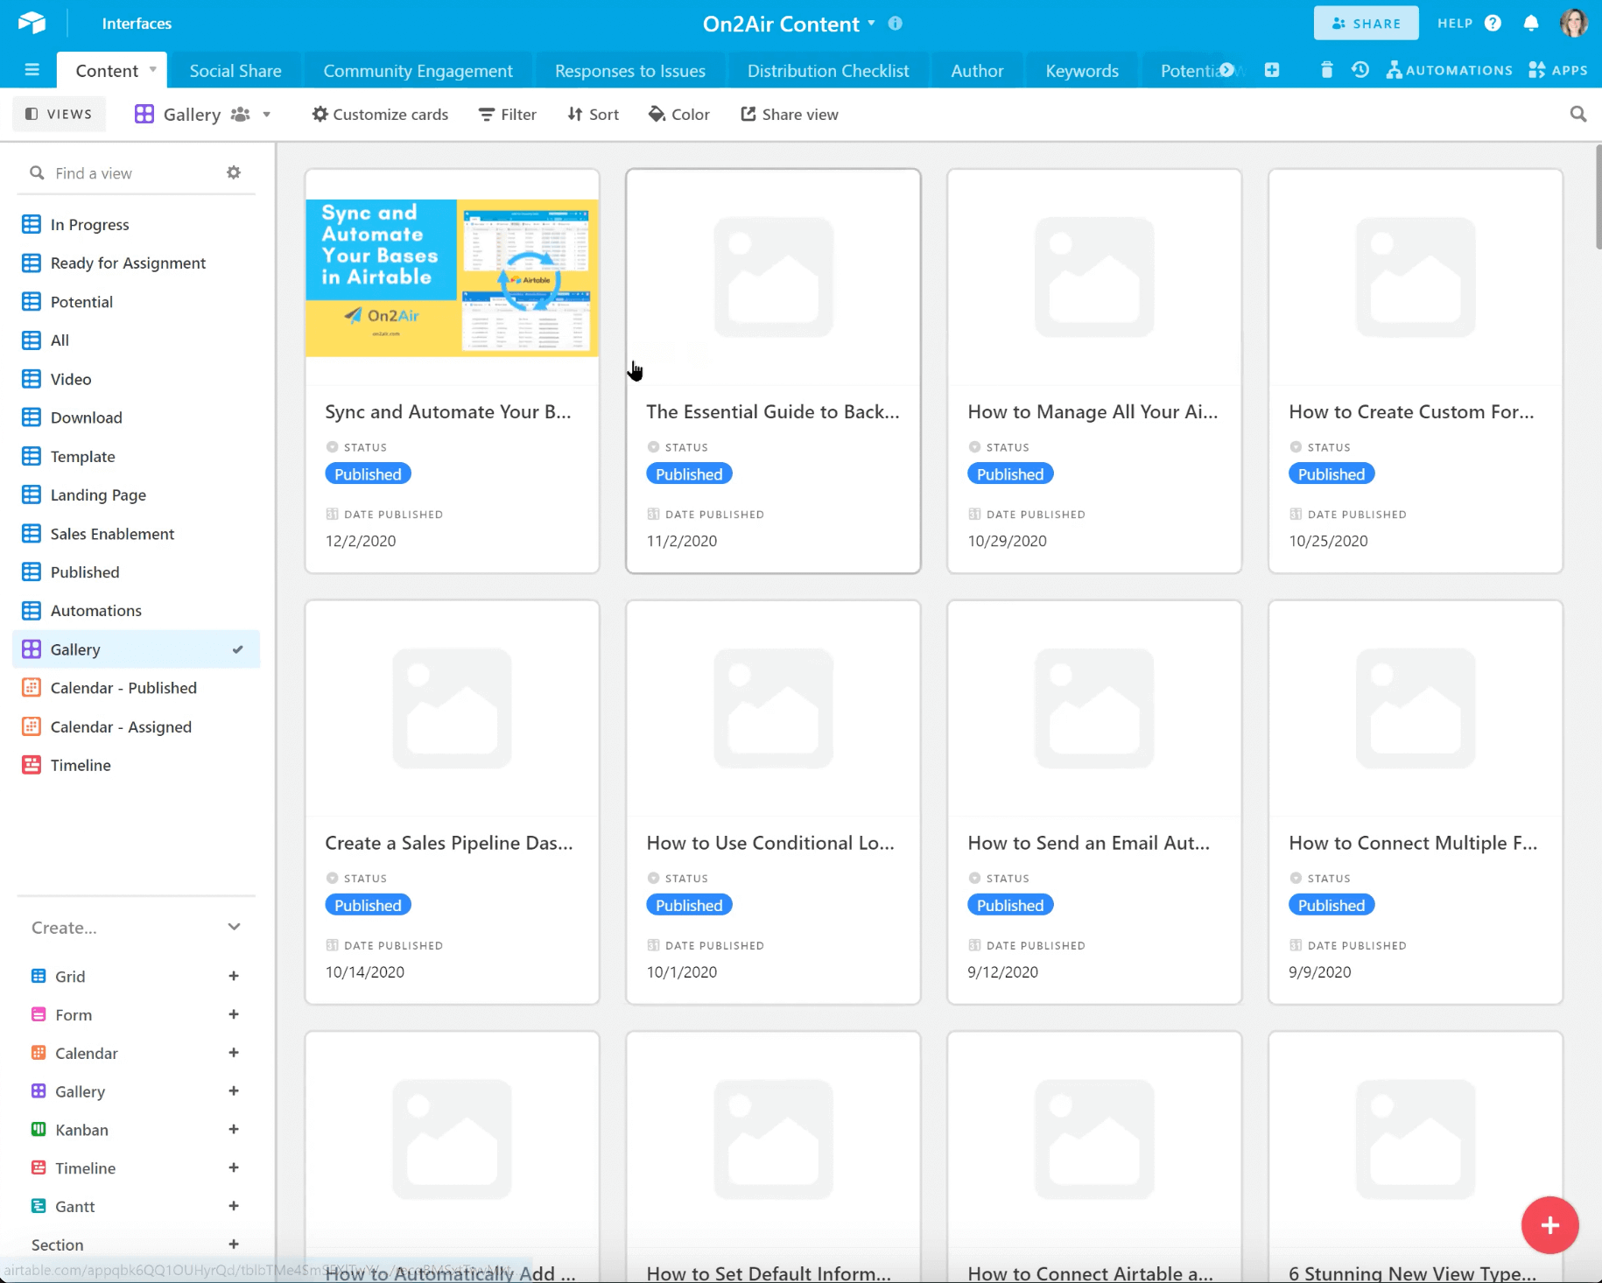Open the Color options
Image resolution: width=1602 pixels, height=1283 pixels.
point(678,115)
